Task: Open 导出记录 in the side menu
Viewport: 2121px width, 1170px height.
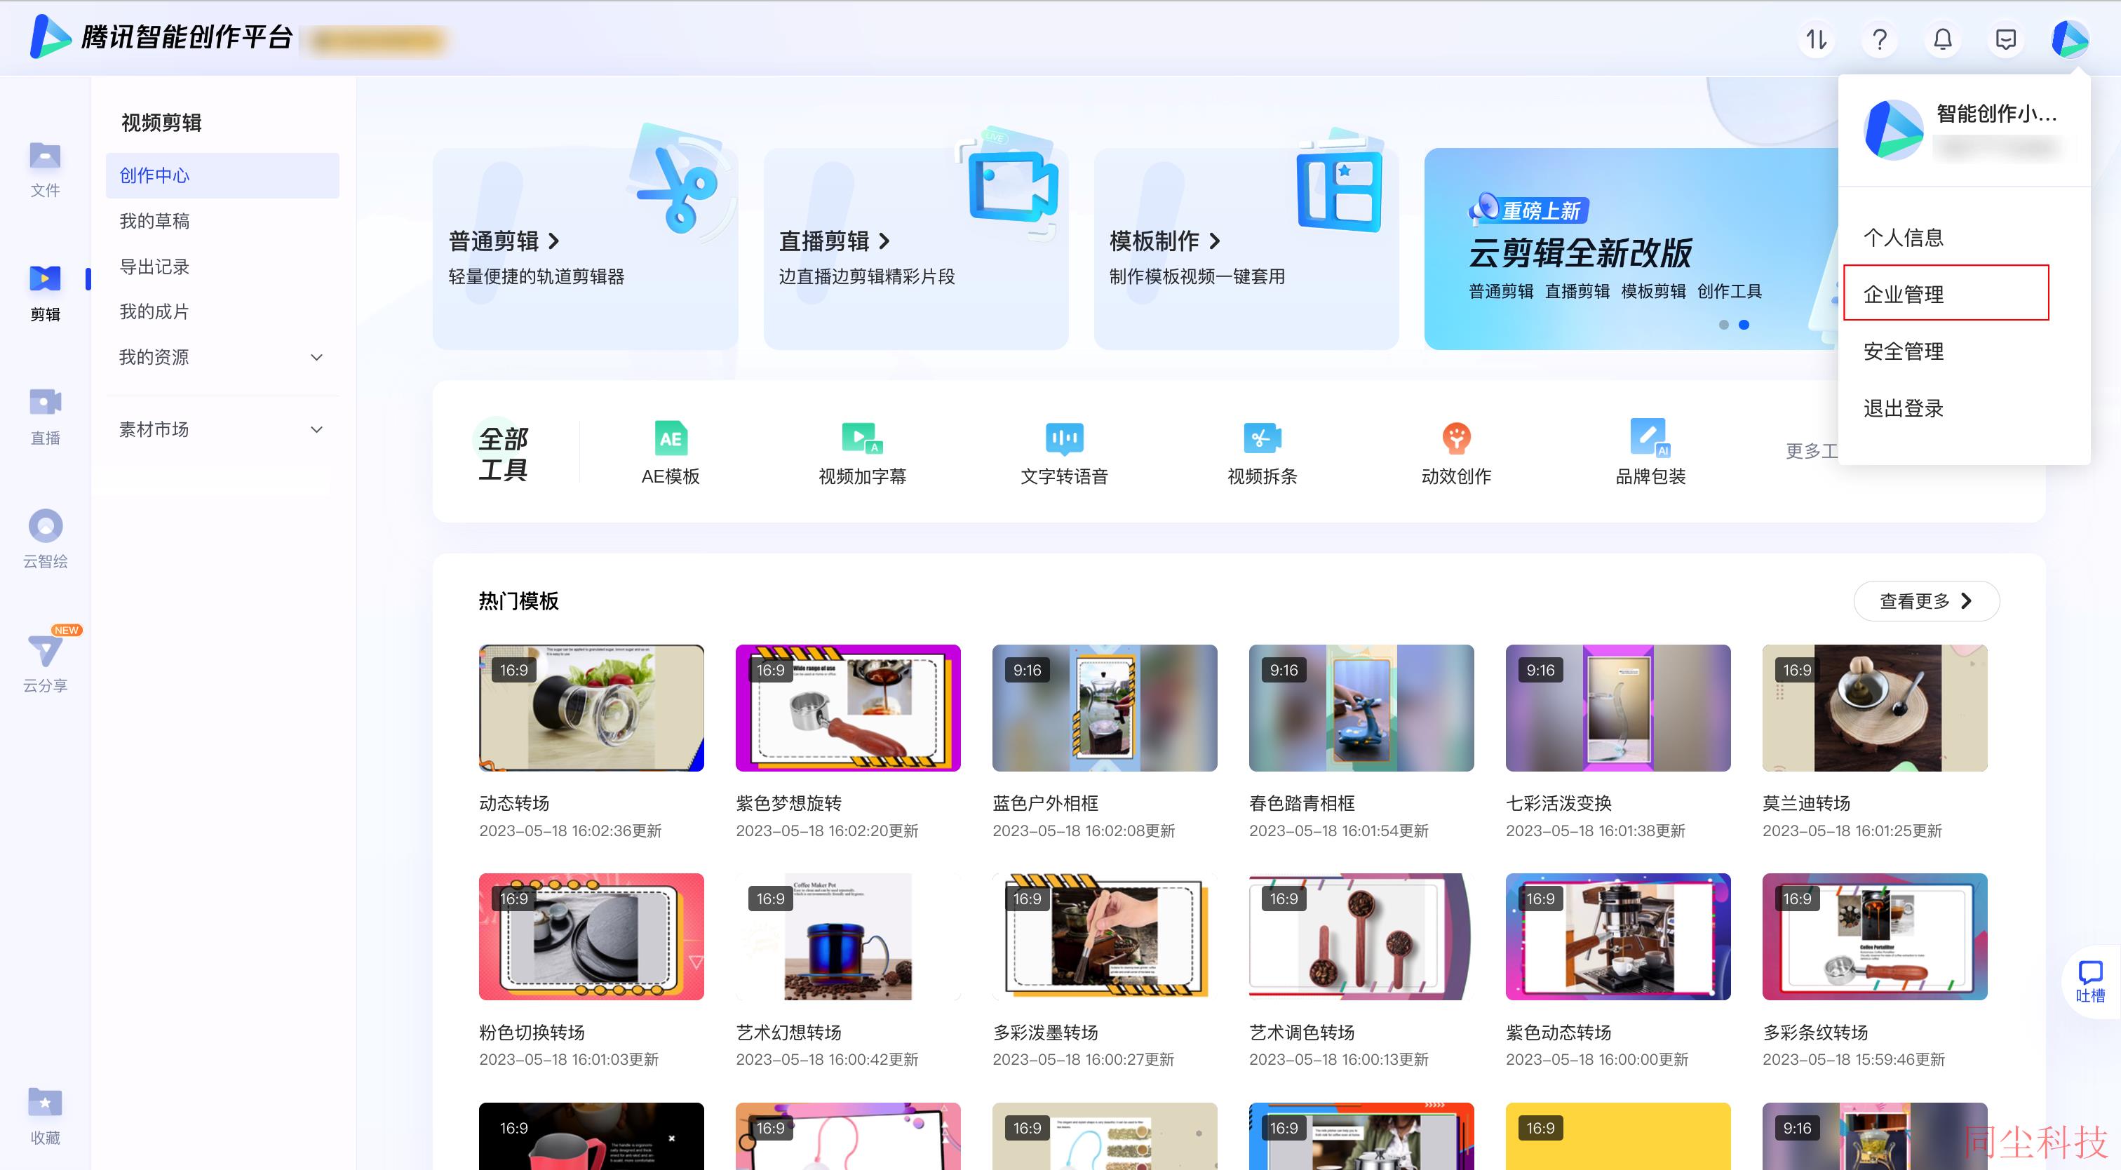Action: (222, 266)
